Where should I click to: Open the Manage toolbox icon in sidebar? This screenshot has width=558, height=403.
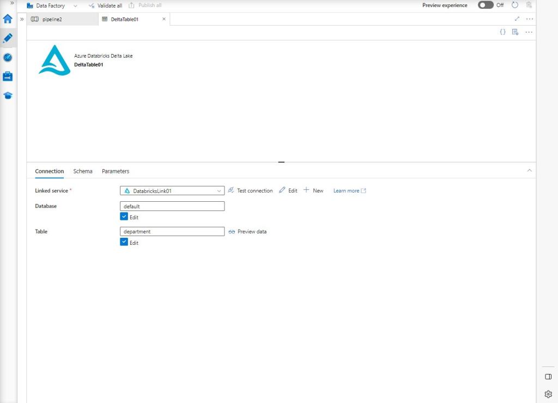tap(8, 76)
